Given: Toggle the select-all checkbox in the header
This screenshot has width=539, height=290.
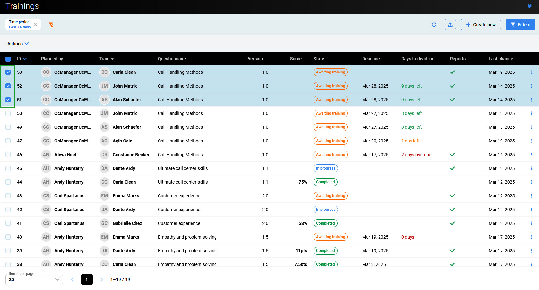Looking at the screenshot, I should [8, 59].
